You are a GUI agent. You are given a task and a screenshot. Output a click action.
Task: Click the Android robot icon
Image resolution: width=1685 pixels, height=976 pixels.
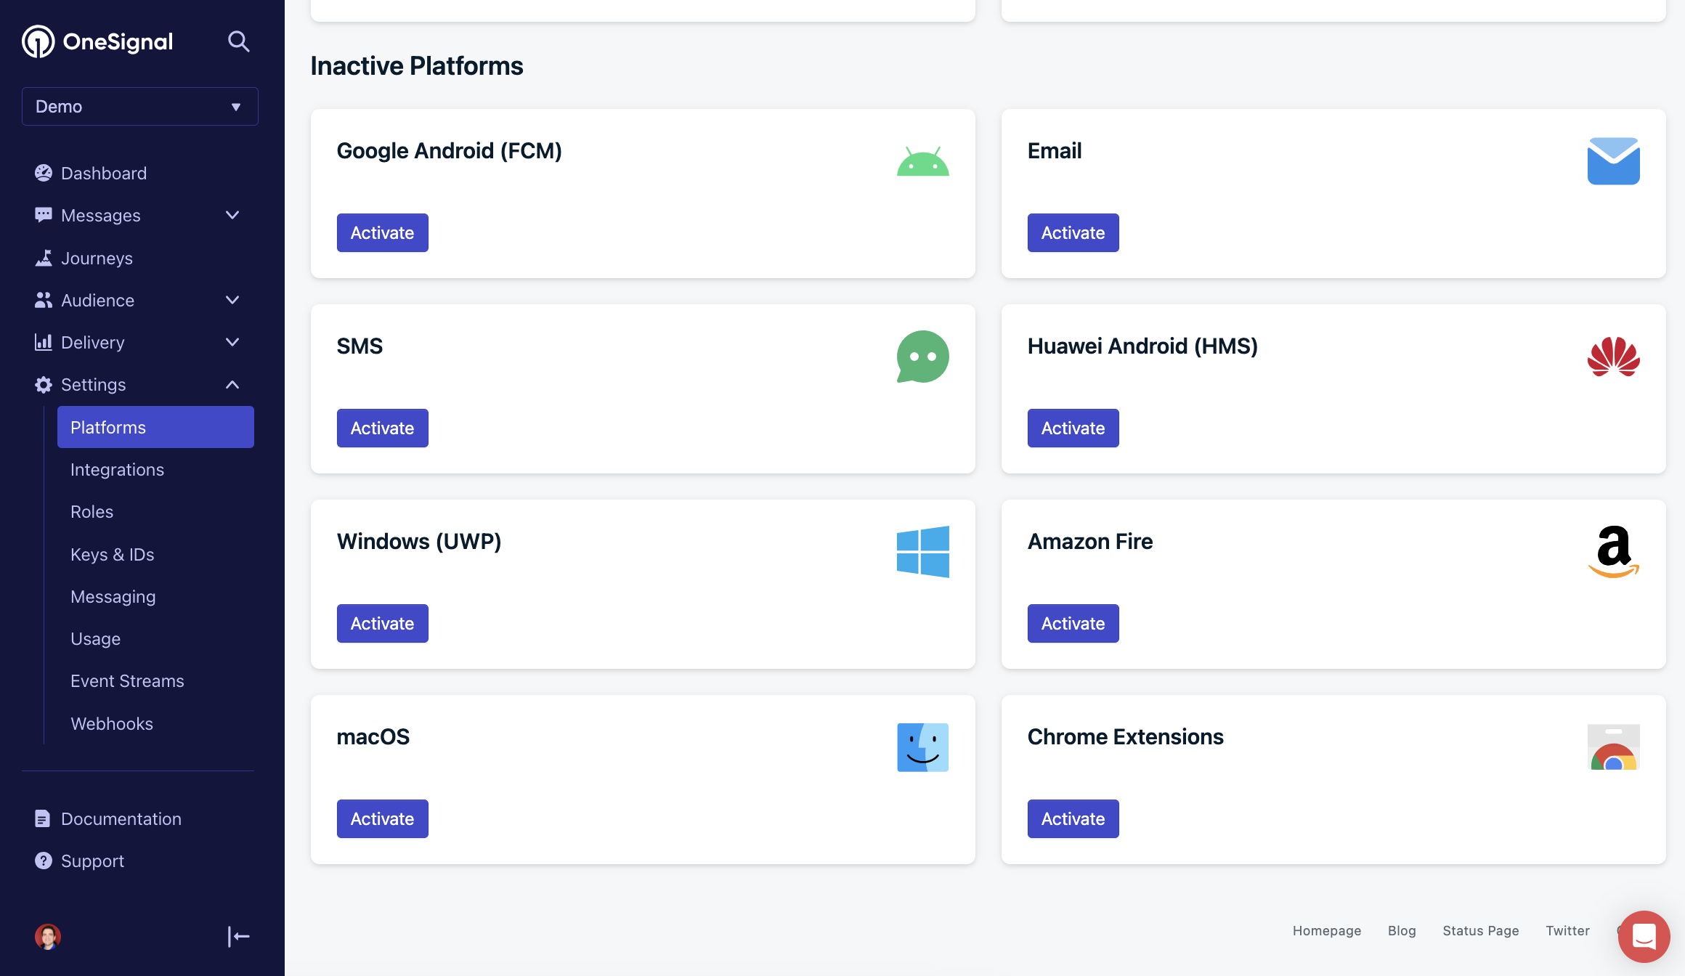pos(922,160)
